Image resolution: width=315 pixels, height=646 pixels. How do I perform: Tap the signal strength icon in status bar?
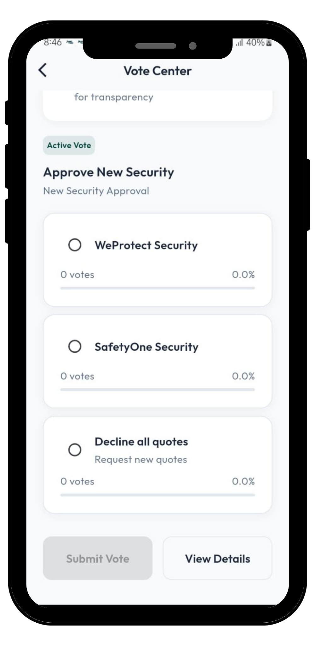(x=239, y=43)
